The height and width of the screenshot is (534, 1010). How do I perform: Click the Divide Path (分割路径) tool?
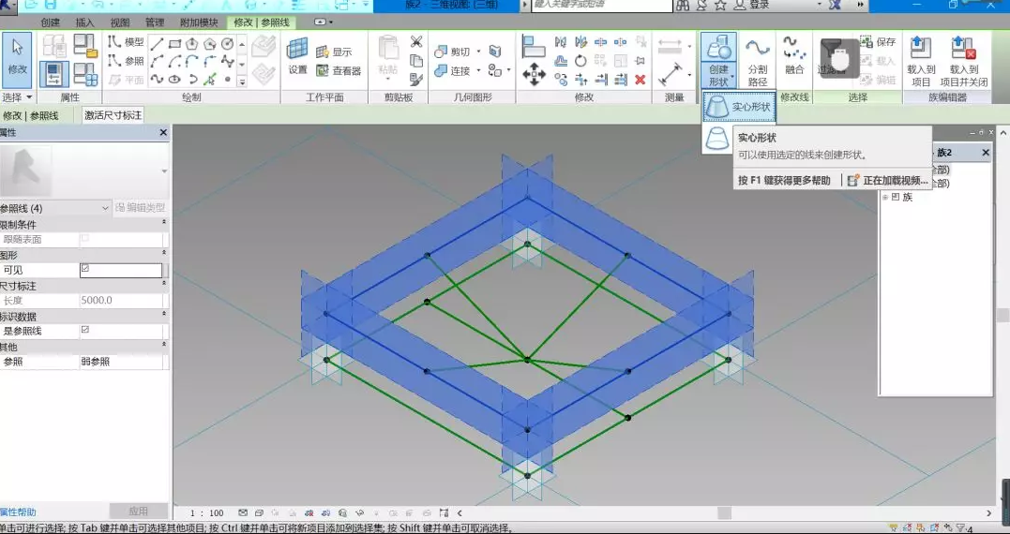click(x=757, y=63)
